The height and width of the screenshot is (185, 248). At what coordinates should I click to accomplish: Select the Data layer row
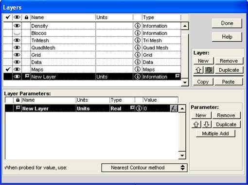coord(92,62)
